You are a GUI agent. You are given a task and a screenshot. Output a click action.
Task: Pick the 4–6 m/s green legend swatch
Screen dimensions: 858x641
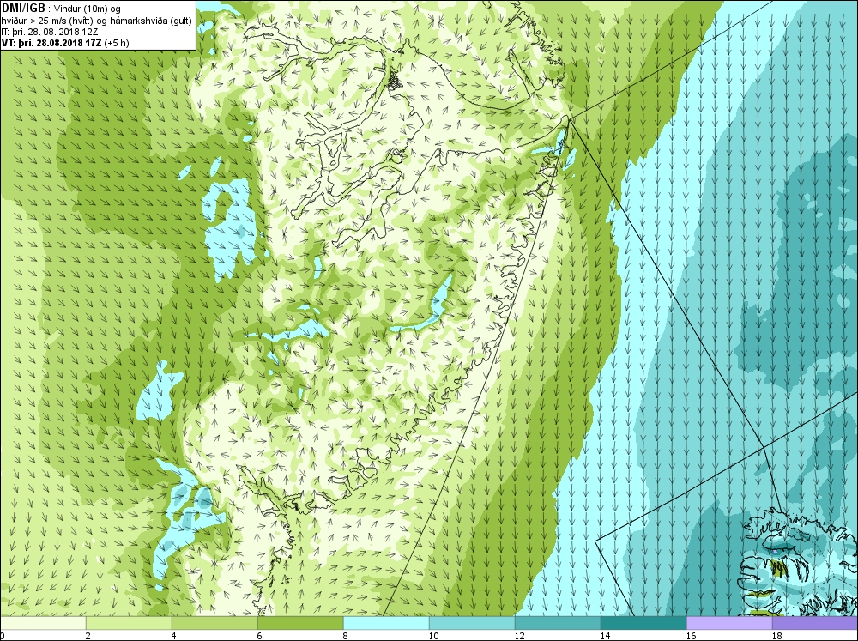[x=214, y=623]
